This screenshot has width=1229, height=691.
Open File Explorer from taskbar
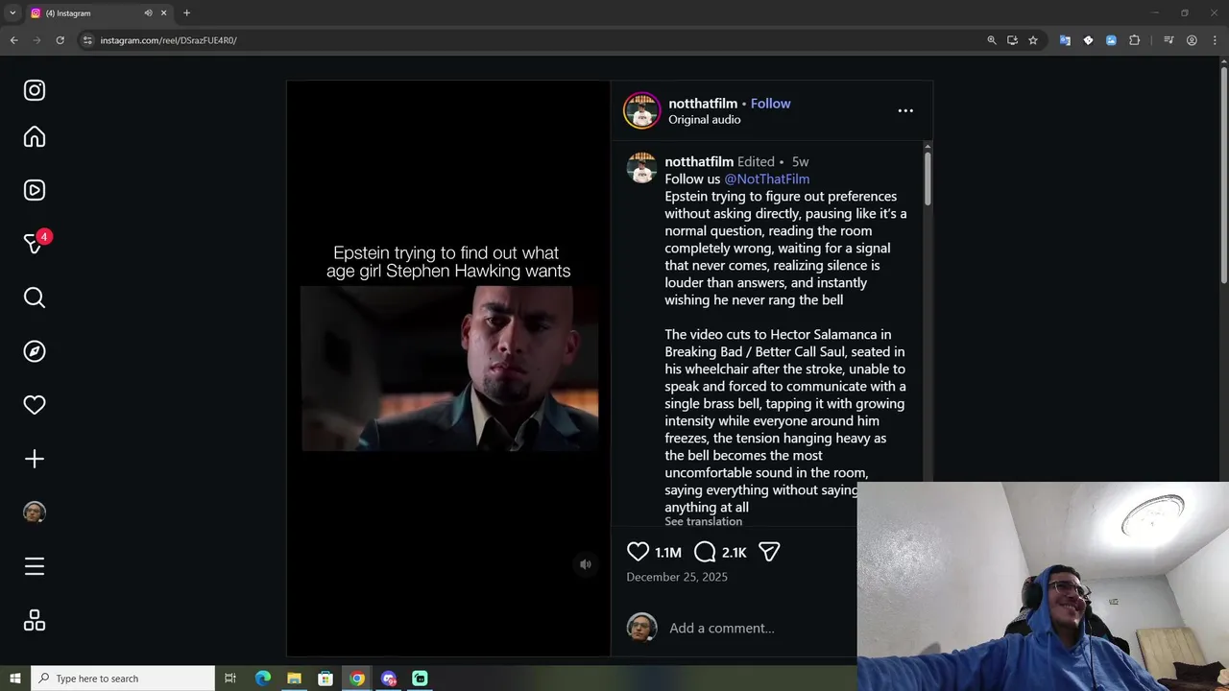[x=294, y=679]
